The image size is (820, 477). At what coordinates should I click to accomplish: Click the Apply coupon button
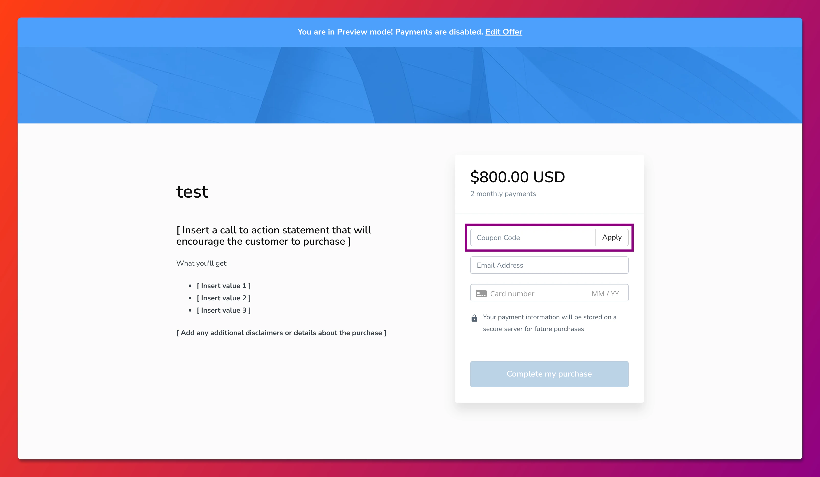[612, 237]
